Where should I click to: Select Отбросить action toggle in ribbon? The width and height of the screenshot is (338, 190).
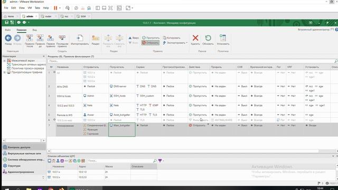pyautogui.click(x=151, y=43)
